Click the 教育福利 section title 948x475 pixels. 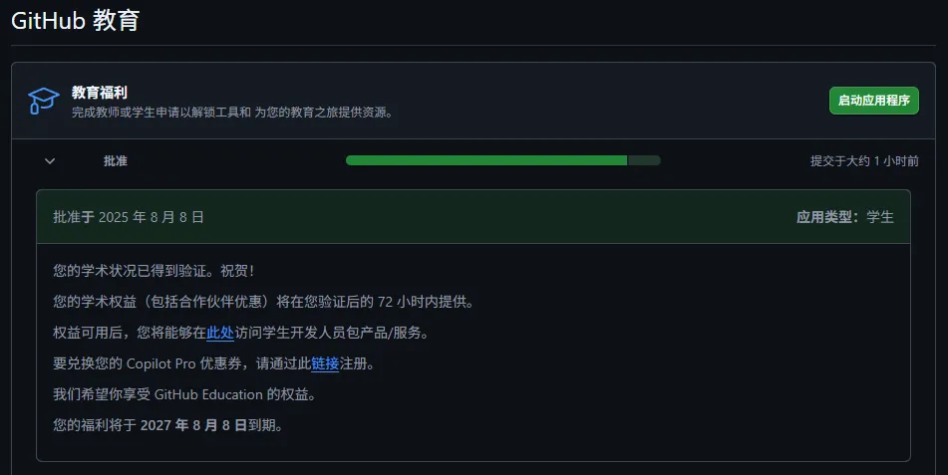[x=100, y=93]
